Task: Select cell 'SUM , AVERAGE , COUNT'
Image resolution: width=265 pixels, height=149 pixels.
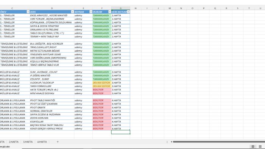Action: 52,72
